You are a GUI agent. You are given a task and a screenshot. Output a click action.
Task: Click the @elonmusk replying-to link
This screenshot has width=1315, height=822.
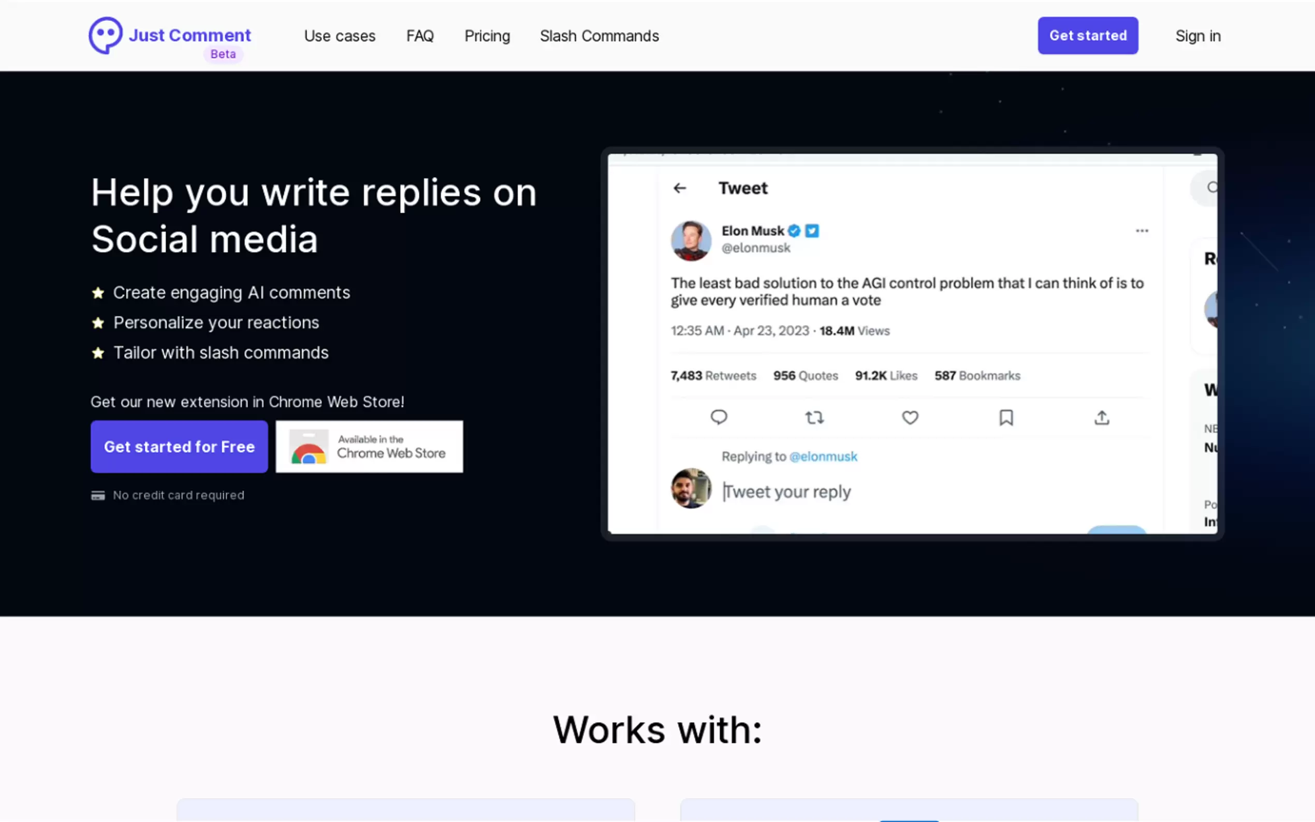823,457
